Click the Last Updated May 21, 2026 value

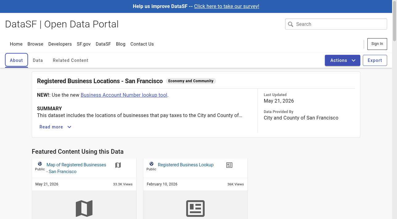point(279,101)
